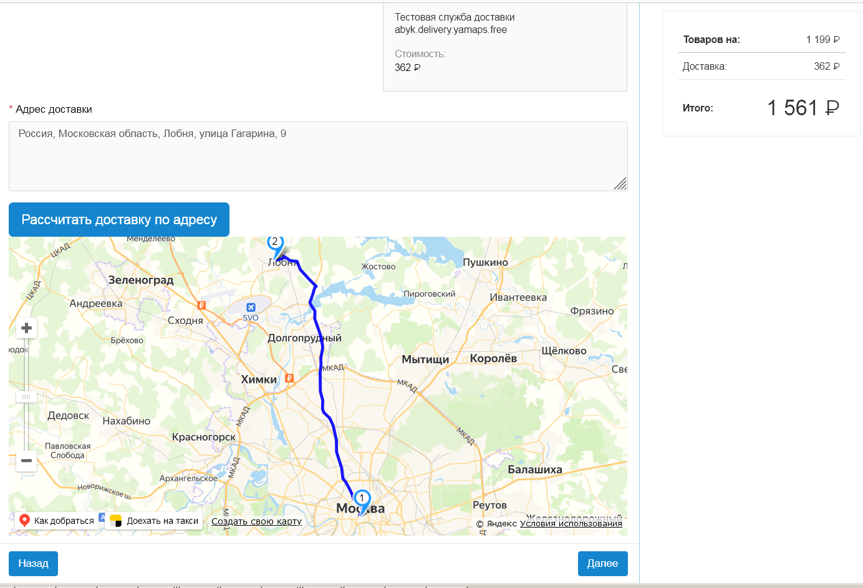Click the Фрязино label on the map

[x=592, y=311]
